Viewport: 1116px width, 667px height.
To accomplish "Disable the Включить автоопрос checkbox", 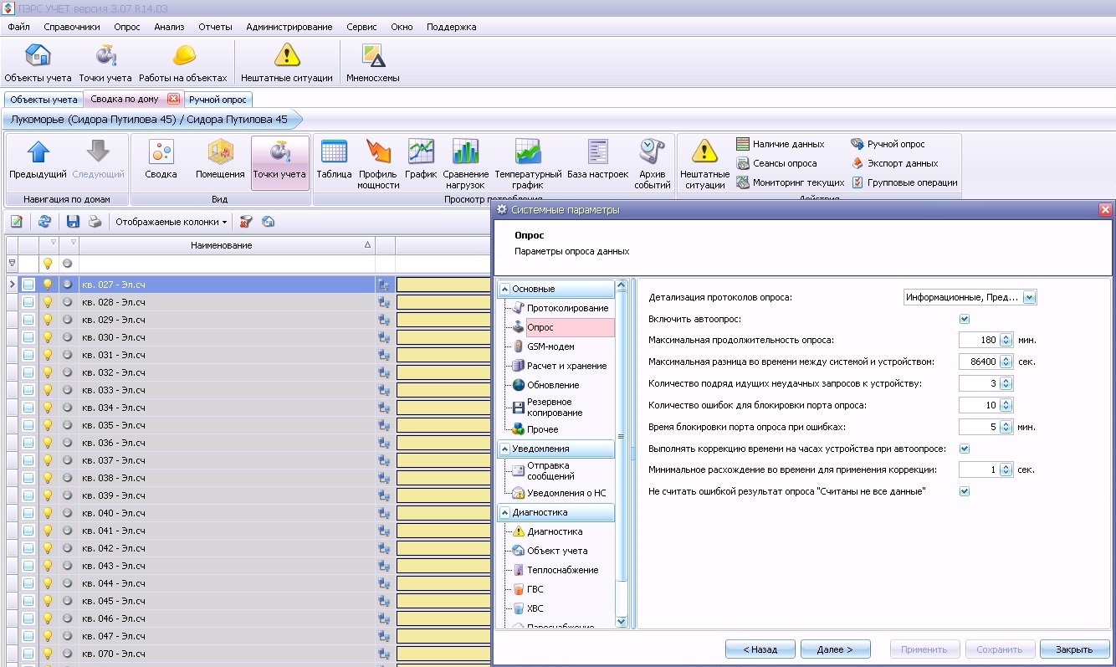I will coord(965,319).
